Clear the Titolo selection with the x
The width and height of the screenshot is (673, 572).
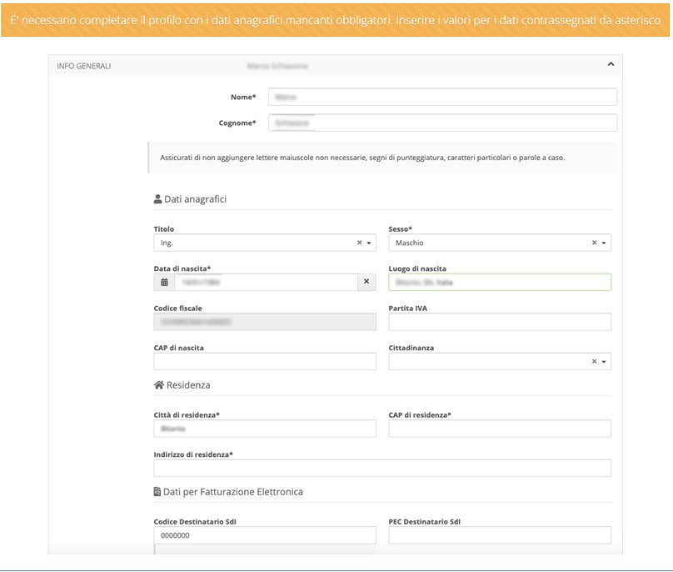360,243
